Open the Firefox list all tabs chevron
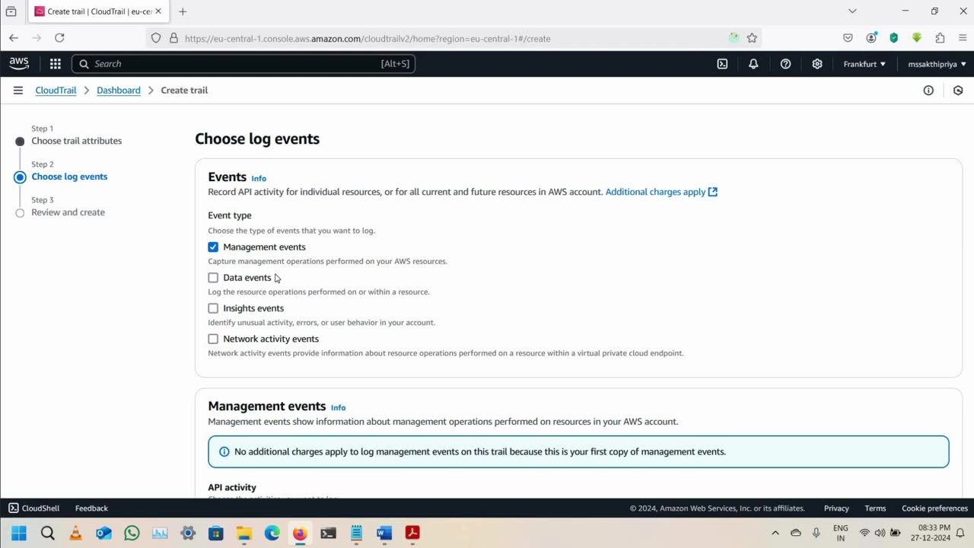This screenshot has height=548, width=974. [x=852, y=11]
